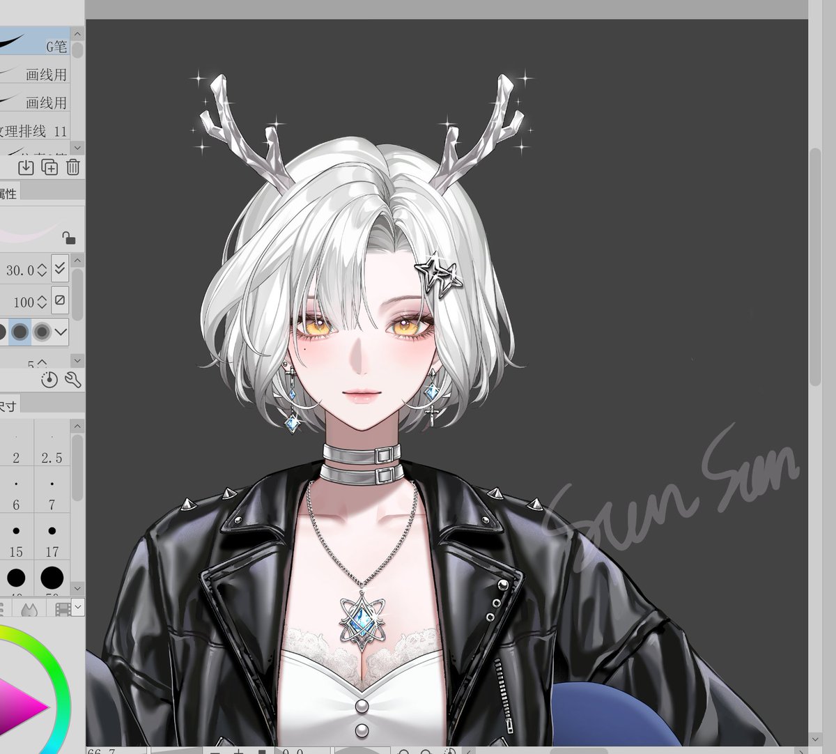This screenshot has height=754, width=836.
Task: Click the brush dynamics clock icon
Action: click(49, 381)
